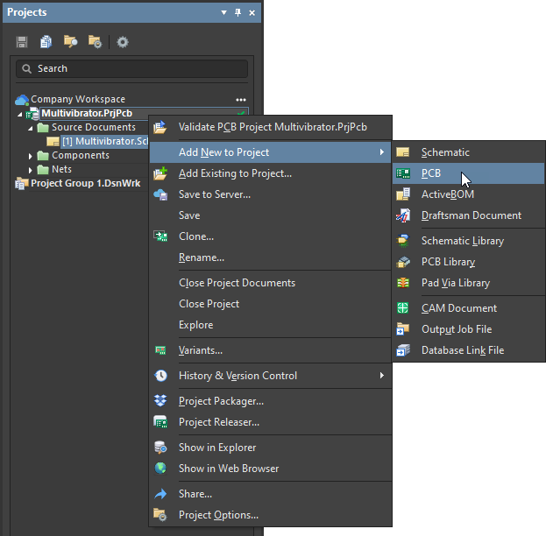Close the Projects panel
The image size is (546, 536).
(252, 13)
